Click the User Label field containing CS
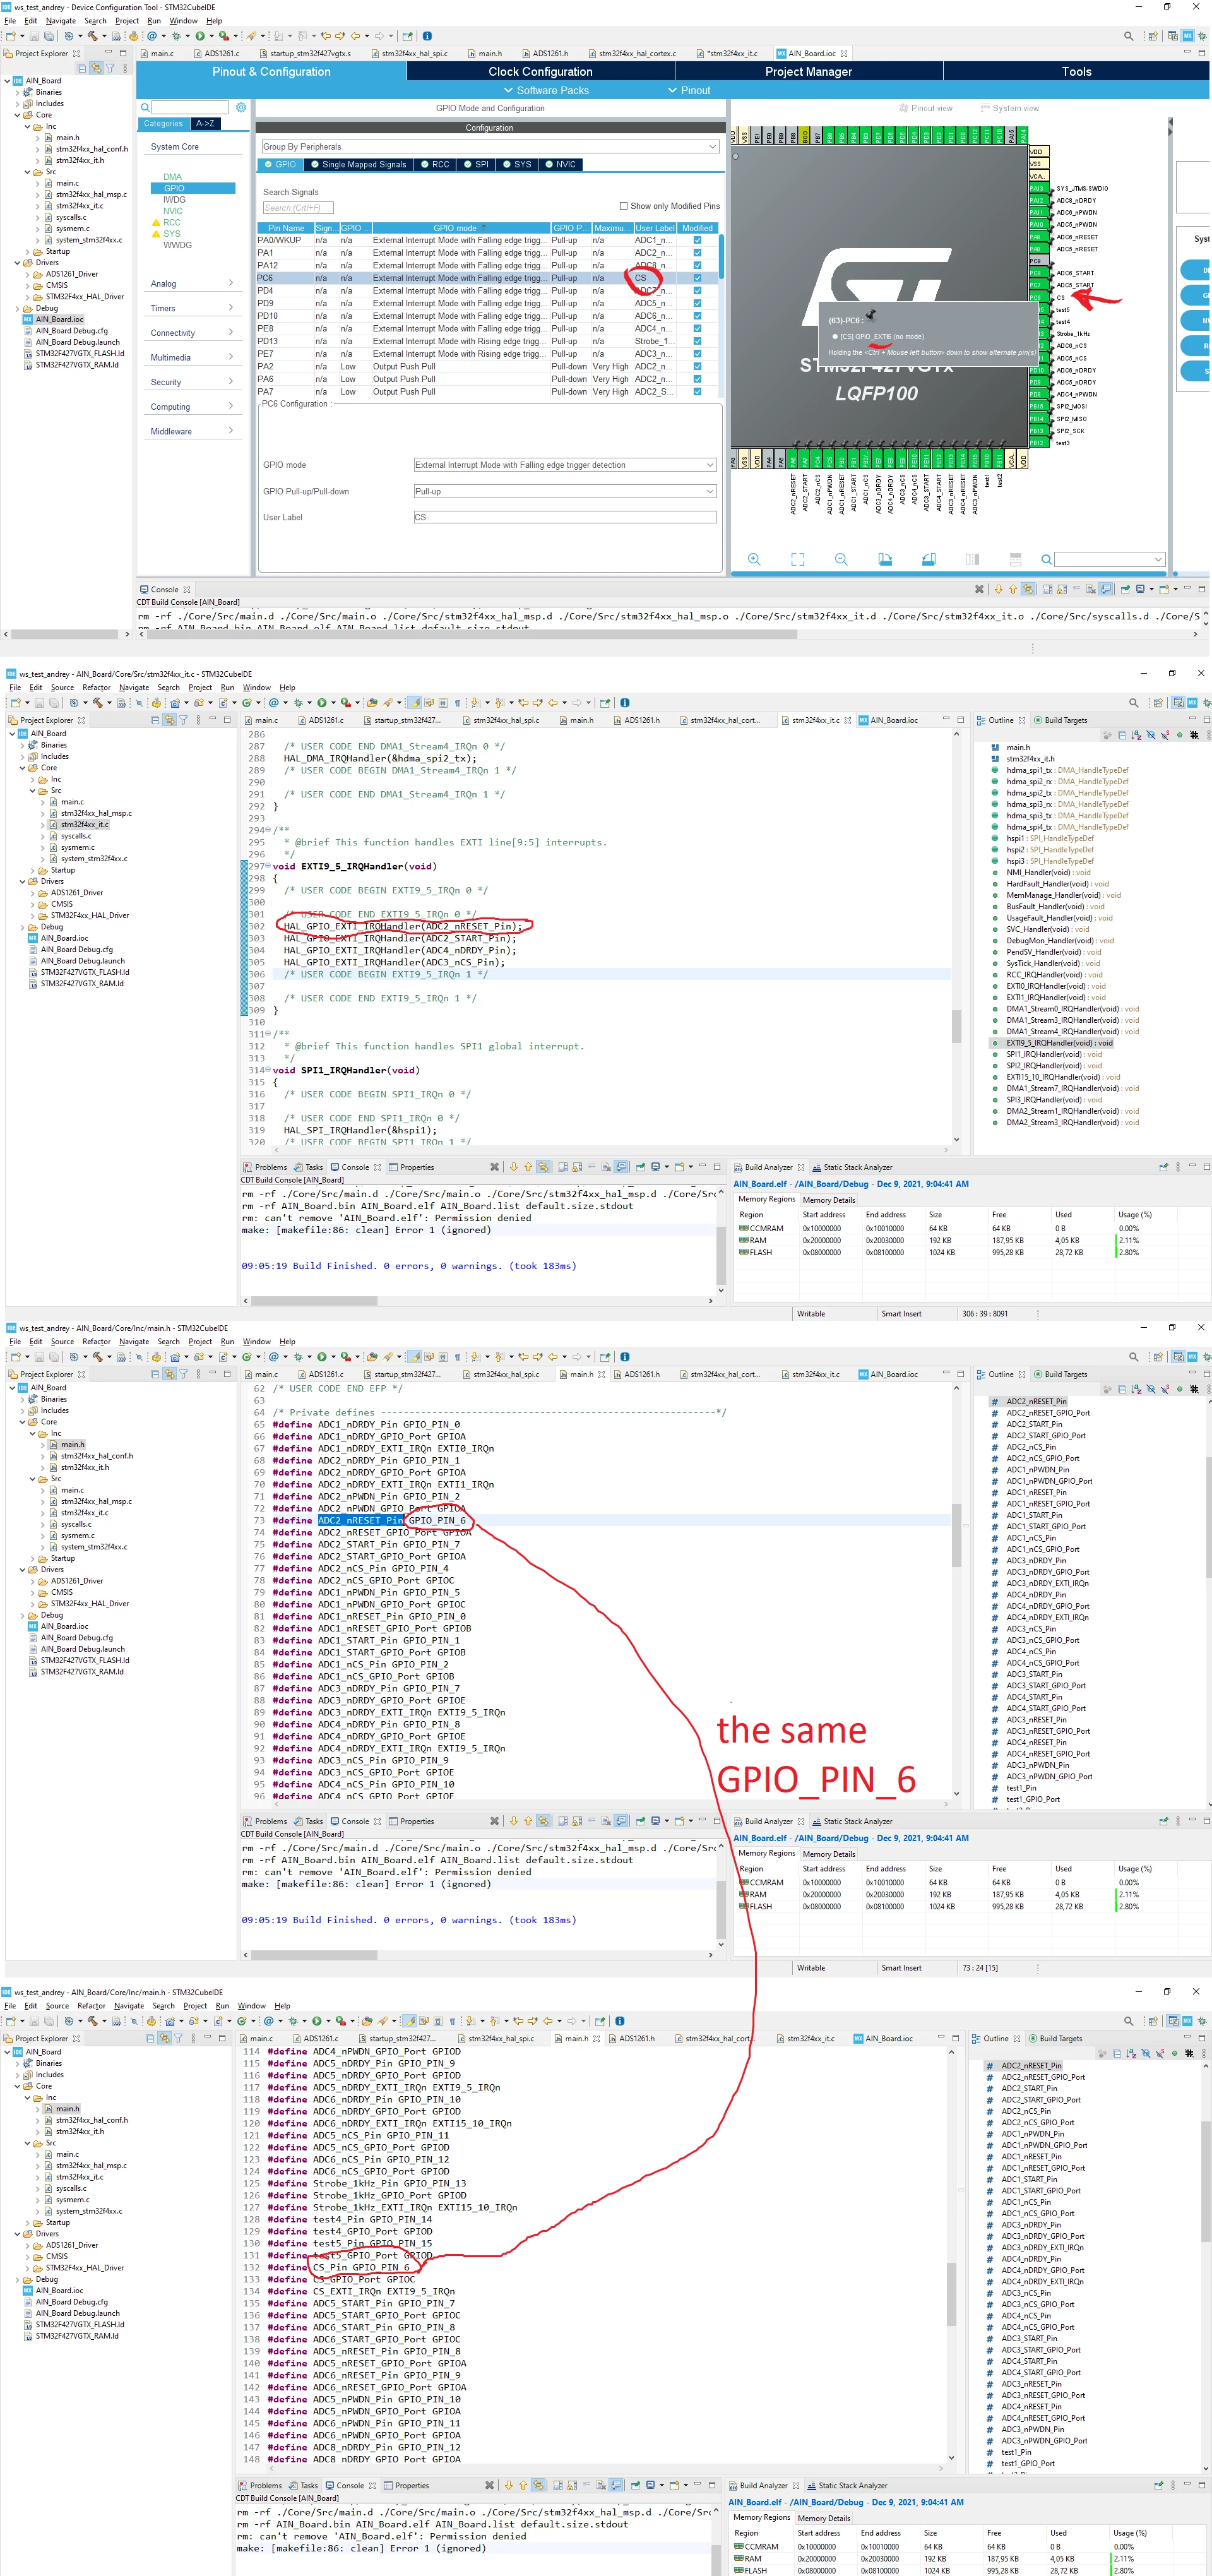This screenshot has width=1212, height=2576. 565,518
